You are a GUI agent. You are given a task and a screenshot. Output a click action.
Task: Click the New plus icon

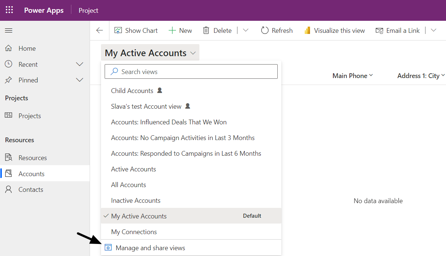point(172,31)
